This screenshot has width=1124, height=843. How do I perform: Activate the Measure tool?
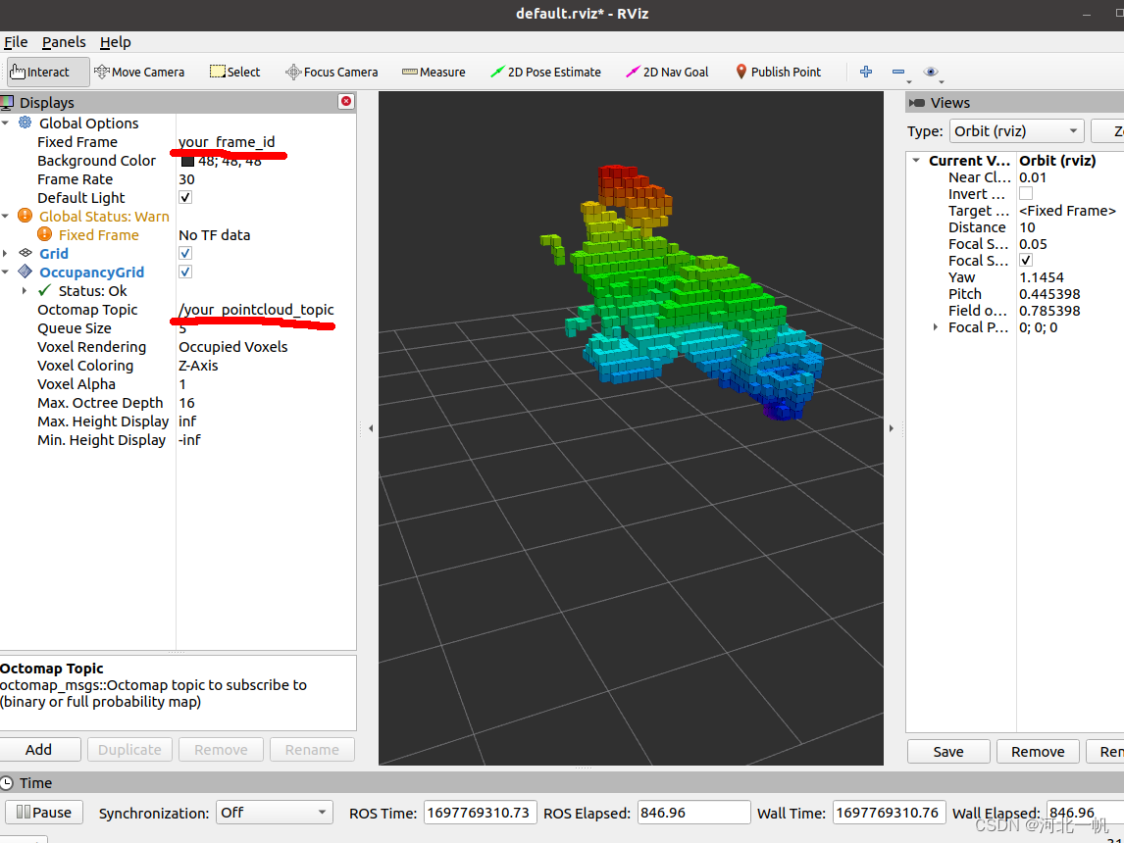[434, 72]
